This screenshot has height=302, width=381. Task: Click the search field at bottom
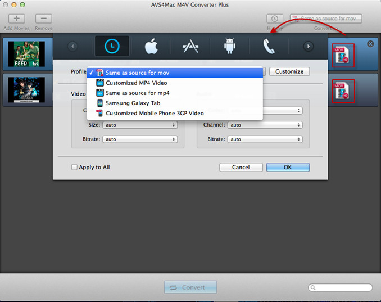340,287
